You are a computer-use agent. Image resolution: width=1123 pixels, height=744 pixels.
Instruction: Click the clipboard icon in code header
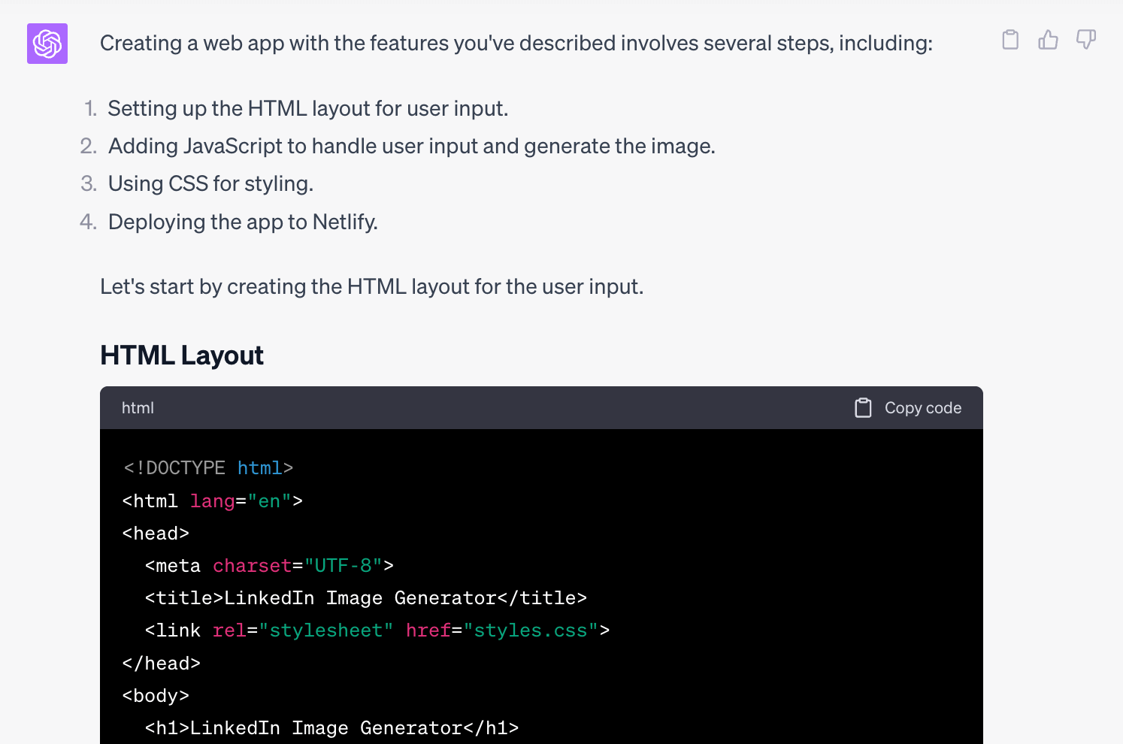[863, 408]
